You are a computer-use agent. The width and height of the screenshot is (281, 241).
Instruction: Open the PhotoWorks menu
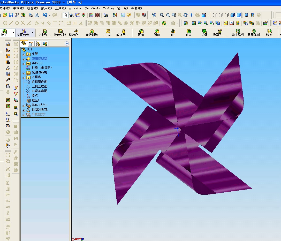click(x=92, y=8)
